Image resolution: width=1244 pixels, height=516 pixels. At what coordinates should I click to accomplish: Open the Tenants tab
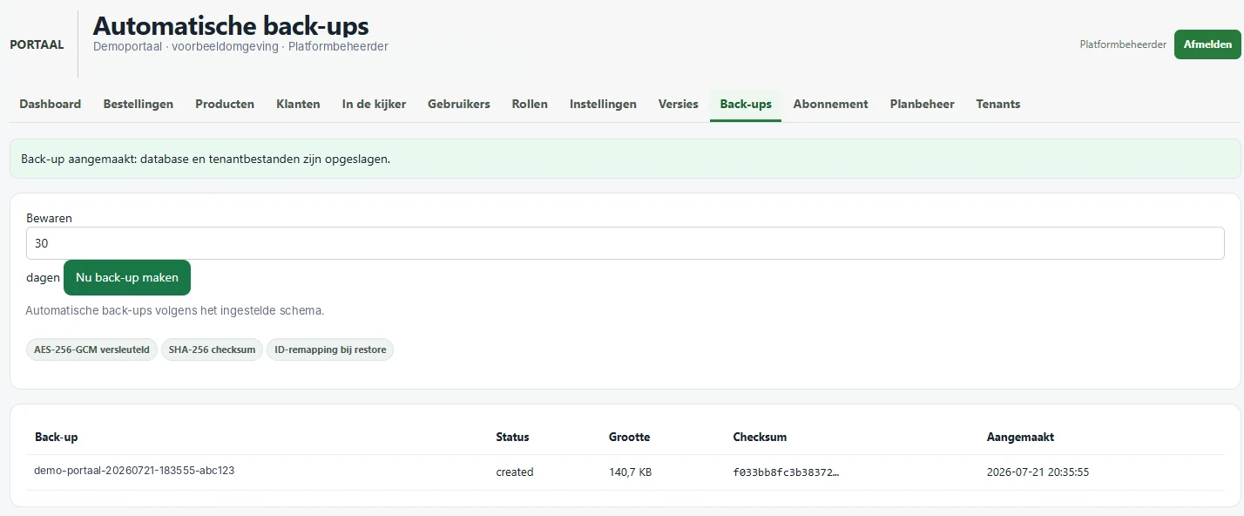pyautogui.click(x=998, y=104)
